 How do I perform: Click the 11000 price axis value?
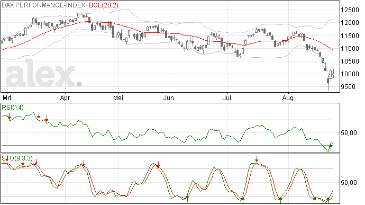[350, 49]
